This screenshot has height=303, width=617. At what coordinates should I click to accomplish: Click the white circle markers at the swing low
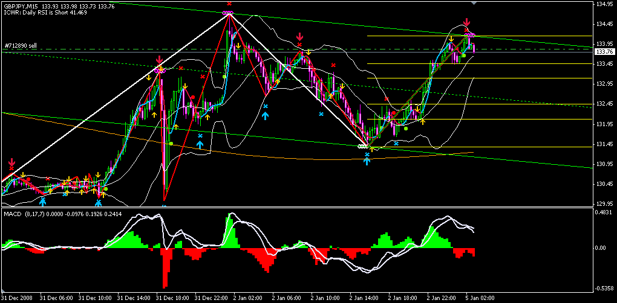coord(363,146)
